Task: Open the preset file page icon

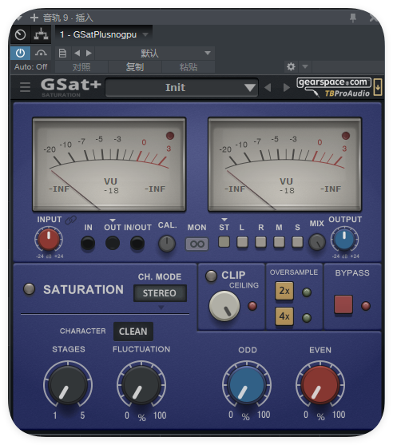Action: point(62,53)
